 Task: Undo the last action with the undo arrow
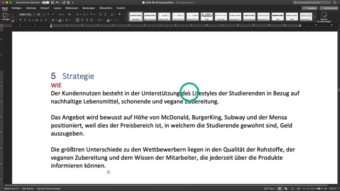[57, 3]
